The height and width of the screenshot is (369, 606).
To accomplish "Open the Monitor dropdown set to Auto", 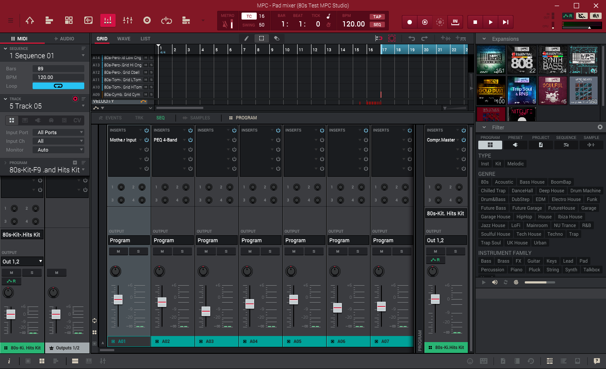I will click(x=58, y=149).
